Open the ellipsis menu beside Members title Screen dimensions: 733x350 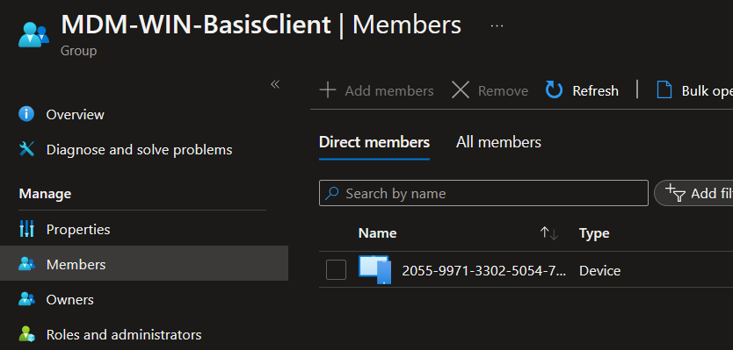click(x=497, y=25)
